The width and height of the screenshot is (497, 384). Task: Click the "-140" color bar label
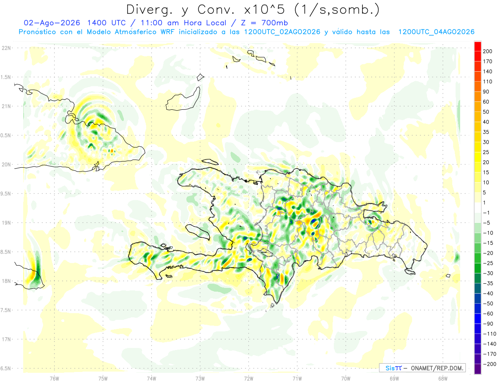(x=490, y=344)
